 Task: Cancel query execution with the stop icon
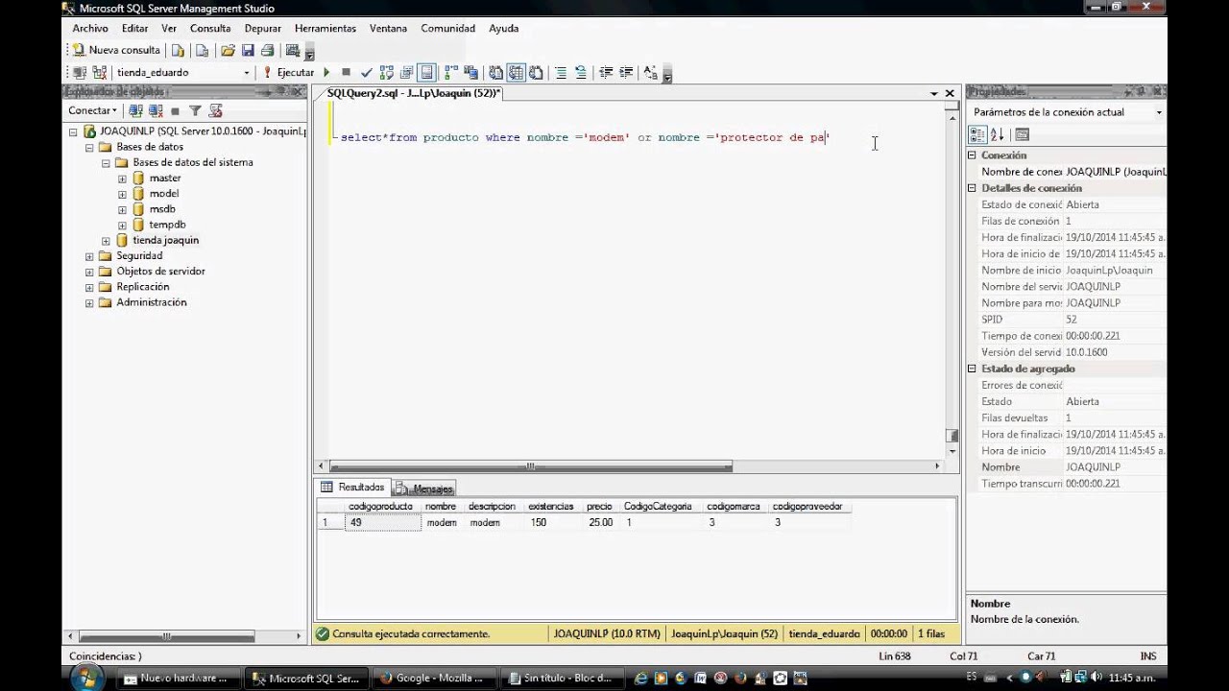(x=346, y=72)
